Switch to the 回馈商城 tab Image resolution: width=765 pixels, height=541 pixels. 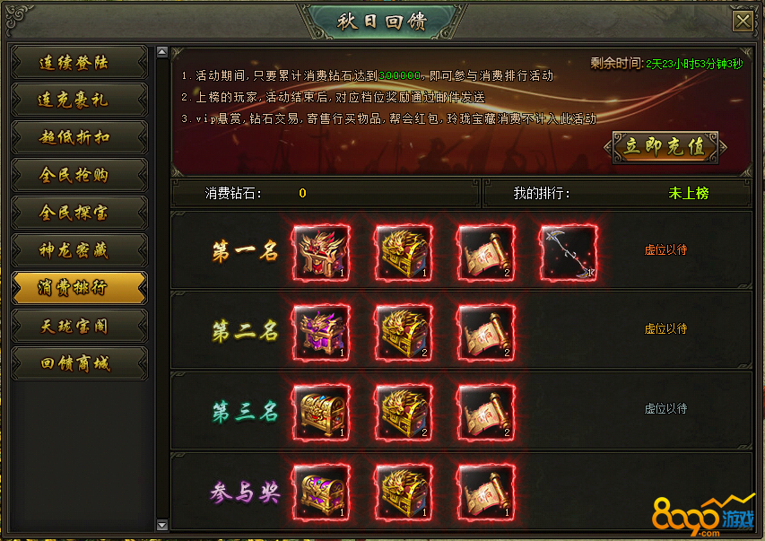(x=80, y=363)
